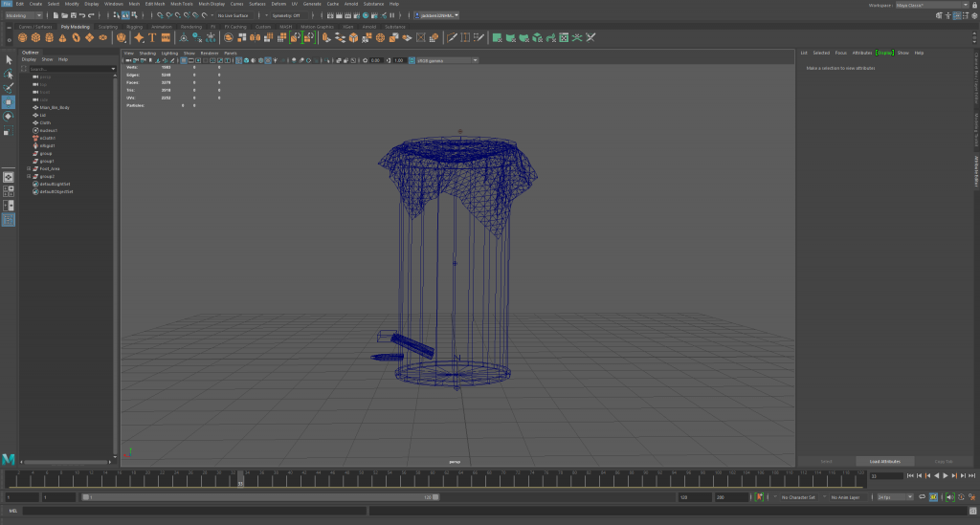The image size is (980, 525).
Task: Select the arrow Select tool in toolbox
Action: (9, 59)
